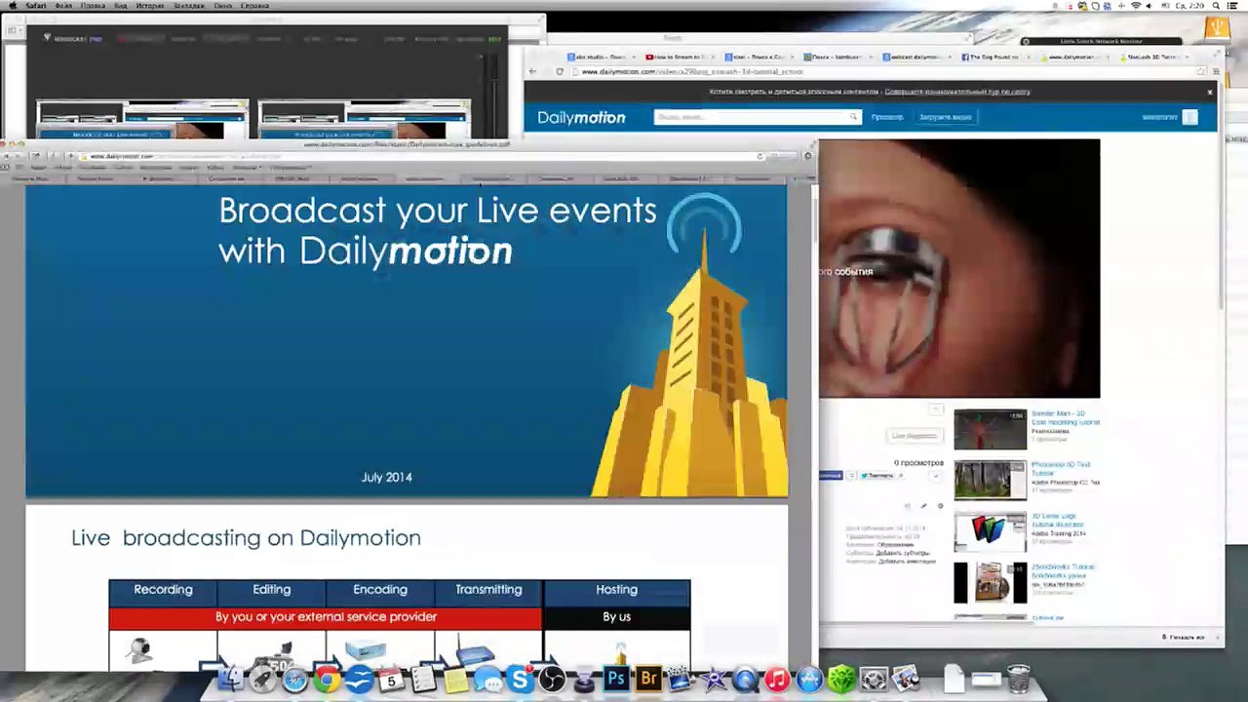Open System Preferences gear in Dock
Screen dimensions: 1248x702
pos(874,679)
